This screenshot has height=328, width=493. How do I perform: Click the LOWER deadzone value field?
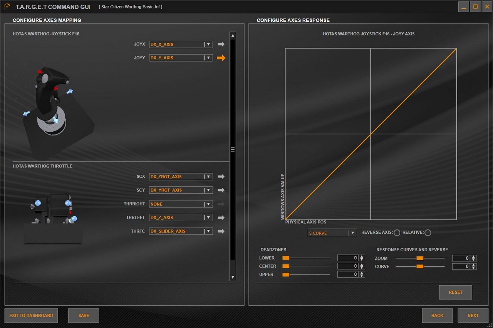click(348, 258)
